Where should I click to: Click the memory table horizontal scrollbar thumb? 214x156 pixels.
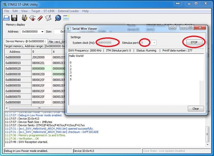(37, 108)
